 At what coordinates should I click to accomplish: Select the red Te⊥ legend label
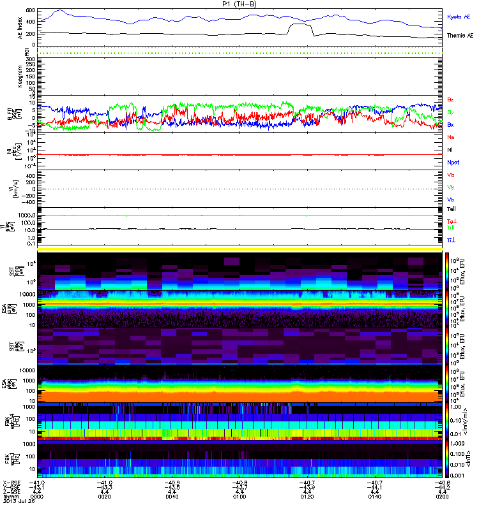[452, 221]
